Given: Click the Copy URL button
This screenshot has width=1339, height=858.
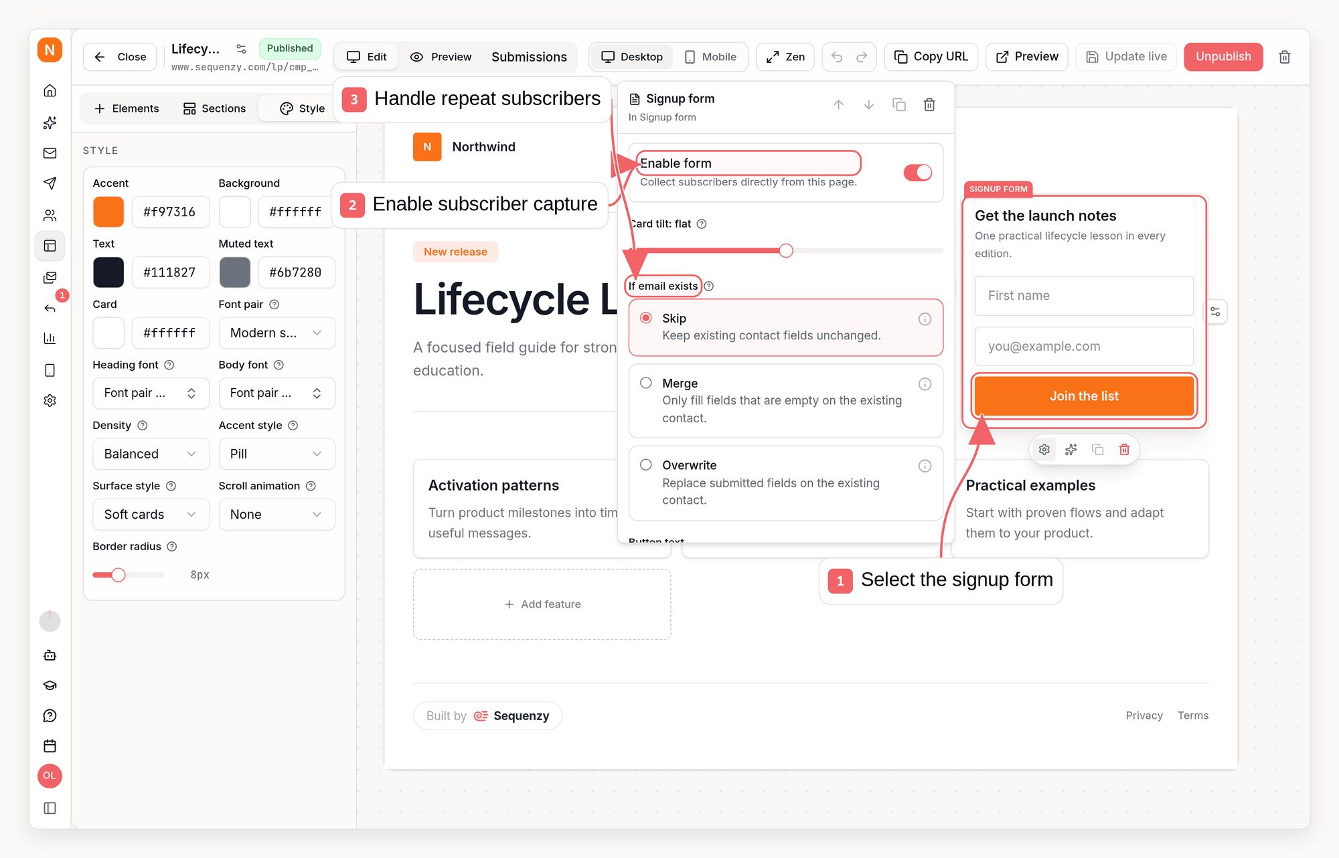Looking at the screenshot, I should 931,57.
